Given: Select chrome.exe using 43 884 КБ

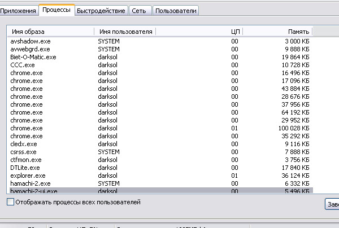Looking at the screenshot, I should coord(160,89).
